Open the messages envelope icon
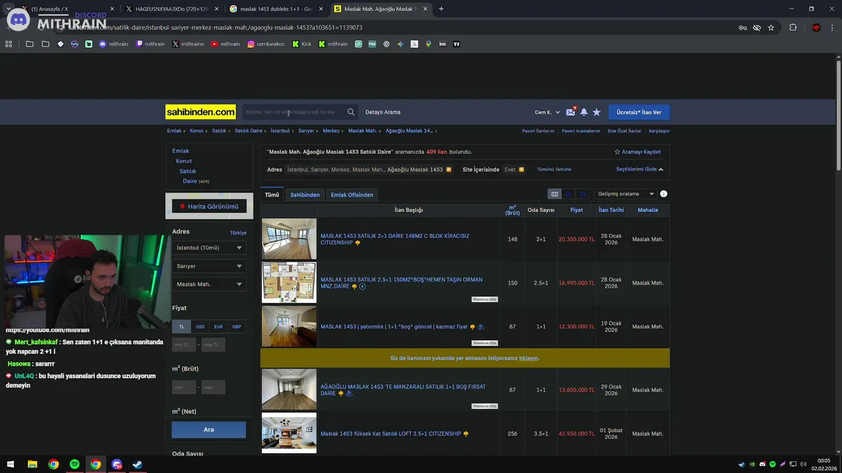Viewport: 842px width, 473px height. (570, 112)
